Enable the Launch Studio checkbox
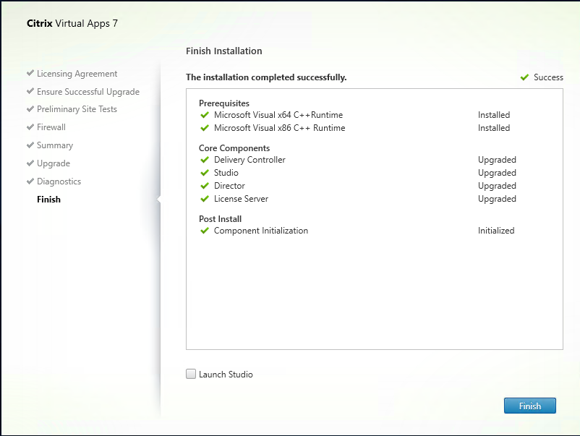Screen dimensions: 580x436 click(x=191, y=374)
